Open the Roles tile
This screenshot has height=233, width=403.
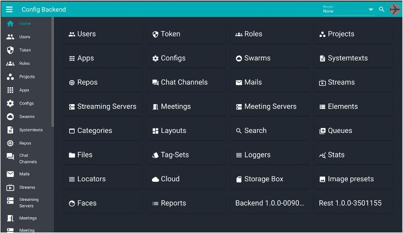[x=270, y=34]
